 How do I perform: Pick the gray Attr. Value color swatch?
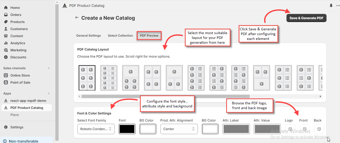(x=267, y=129)
